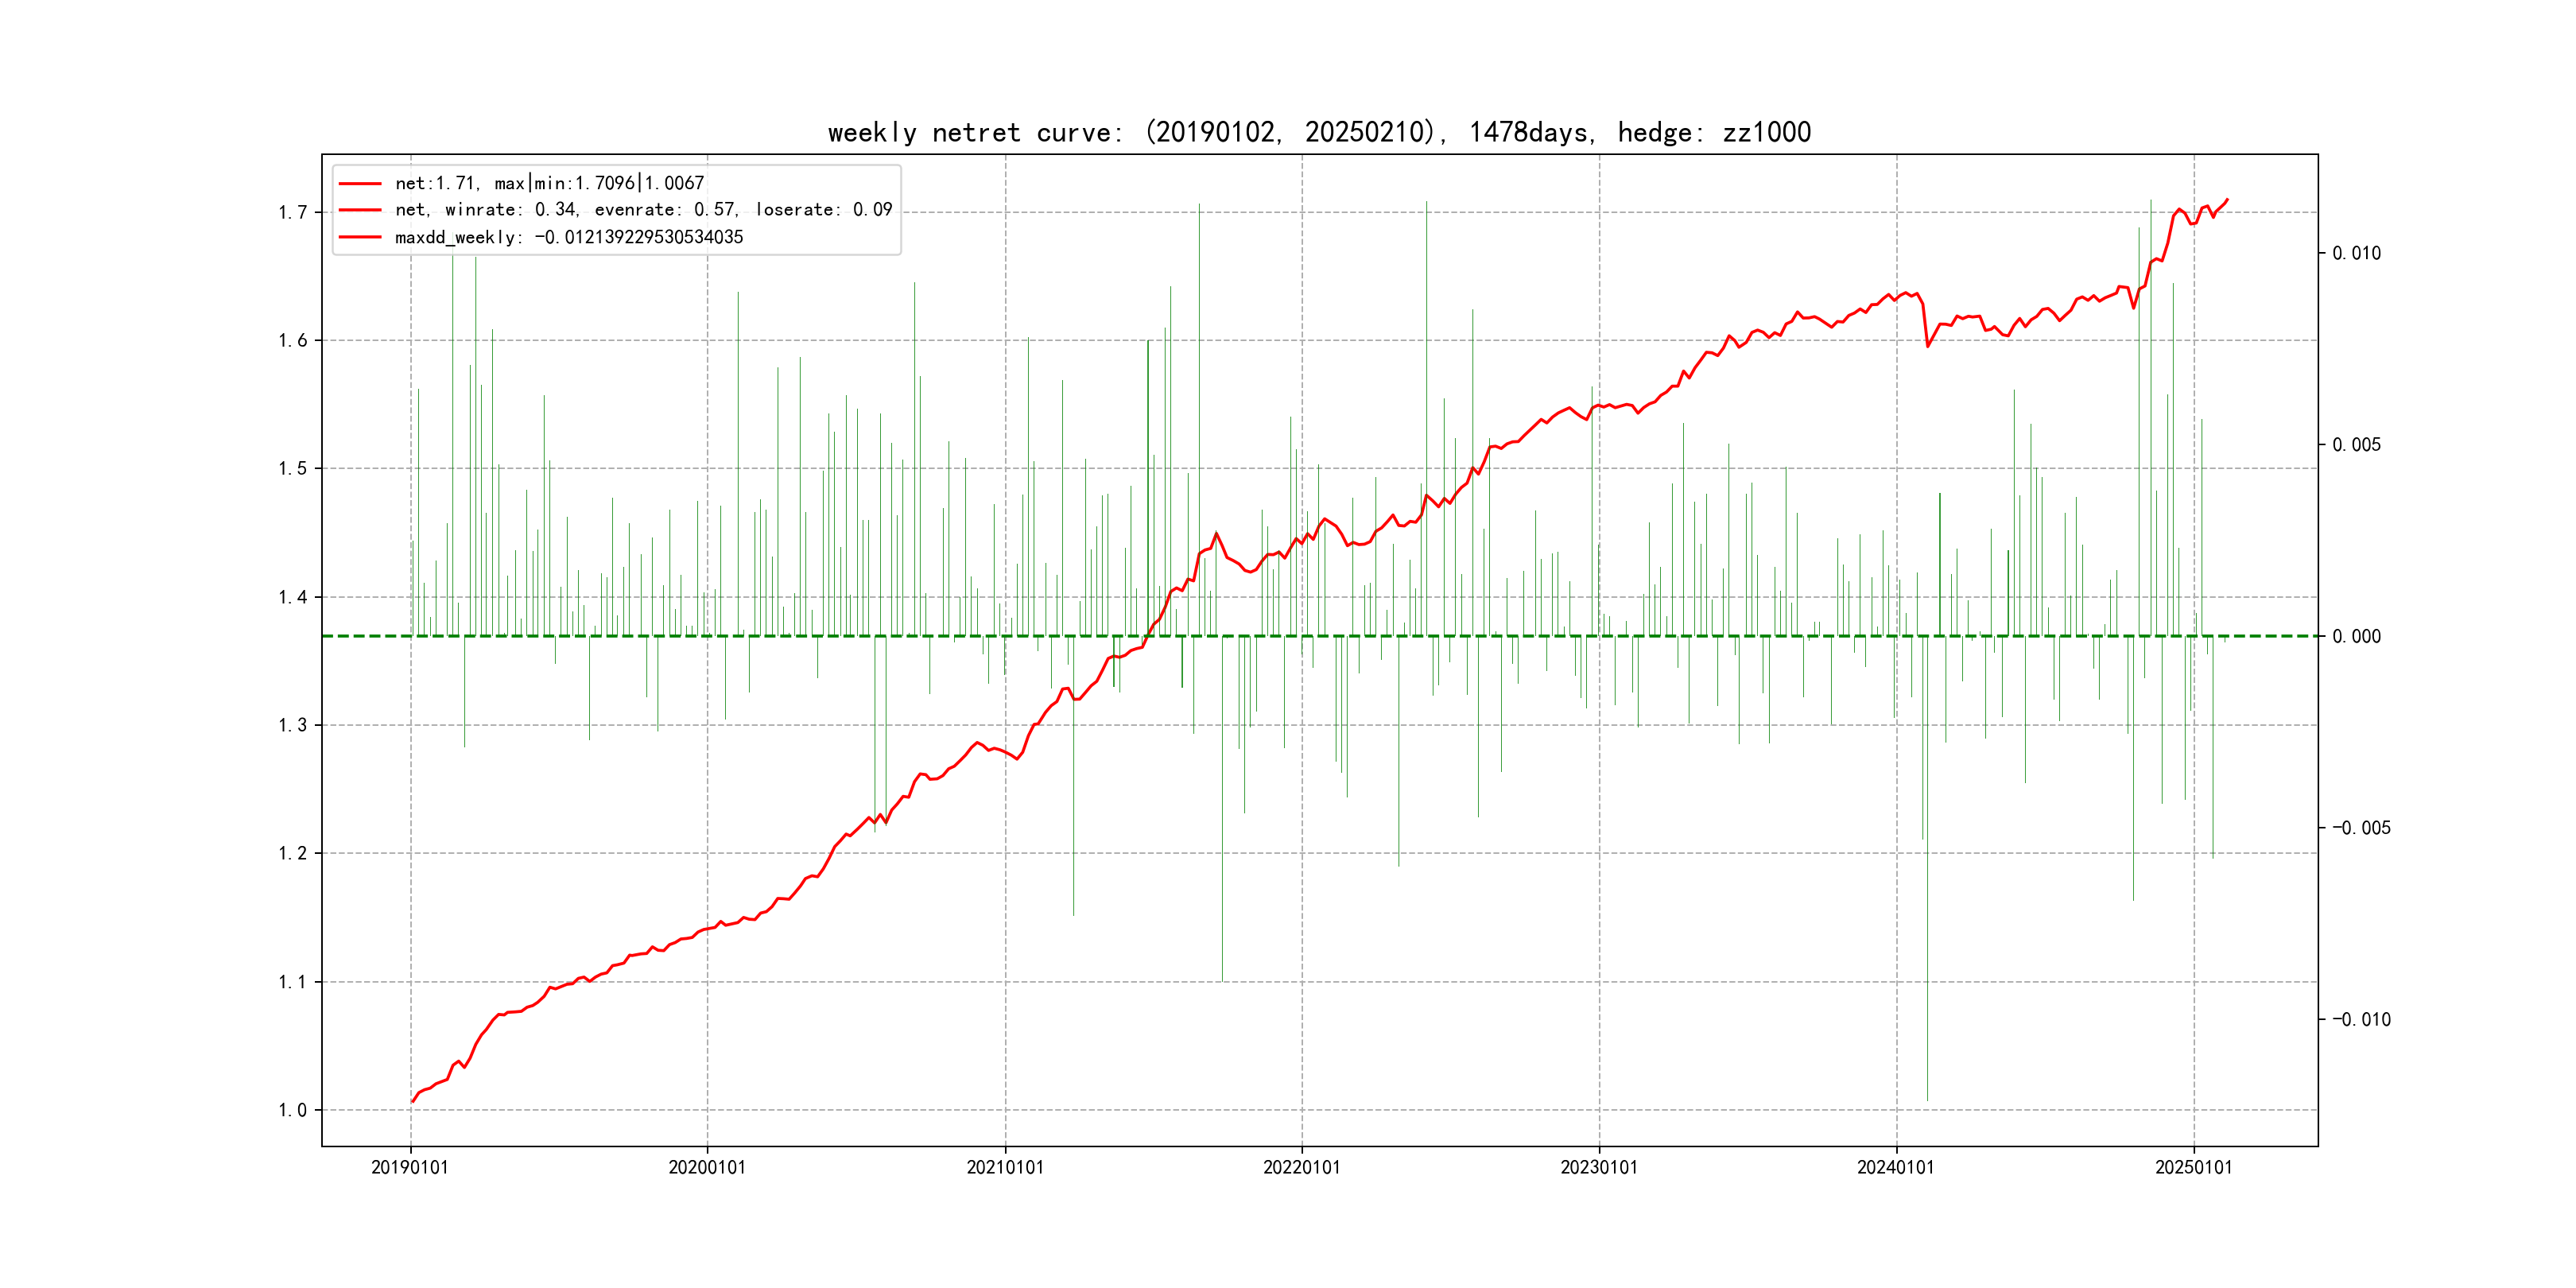Click the 1.7 left y-axis label
The width and height of the screenshot is (2576, 1288).
[293, 212]
